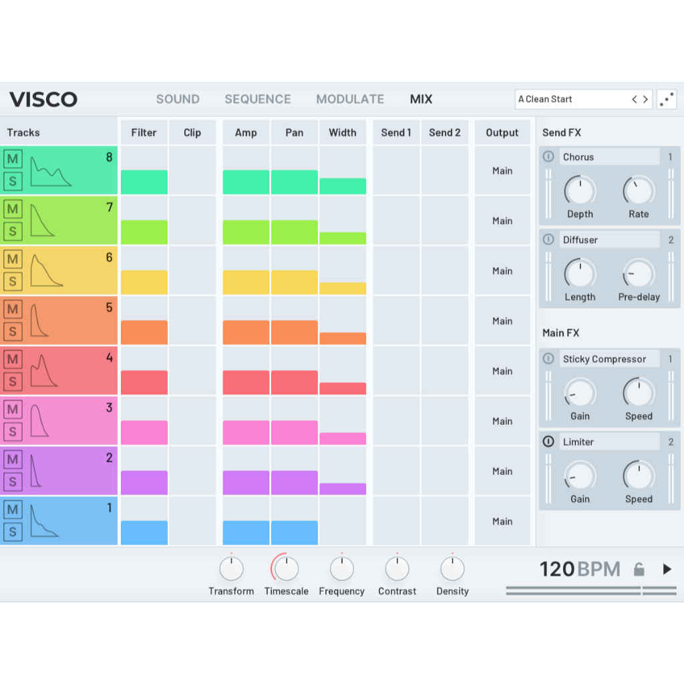The width and height of the screenshot is (684, 684).
Task: Select previous preset with left chevron
Action: pyautogui.click(x=635, y=100)
